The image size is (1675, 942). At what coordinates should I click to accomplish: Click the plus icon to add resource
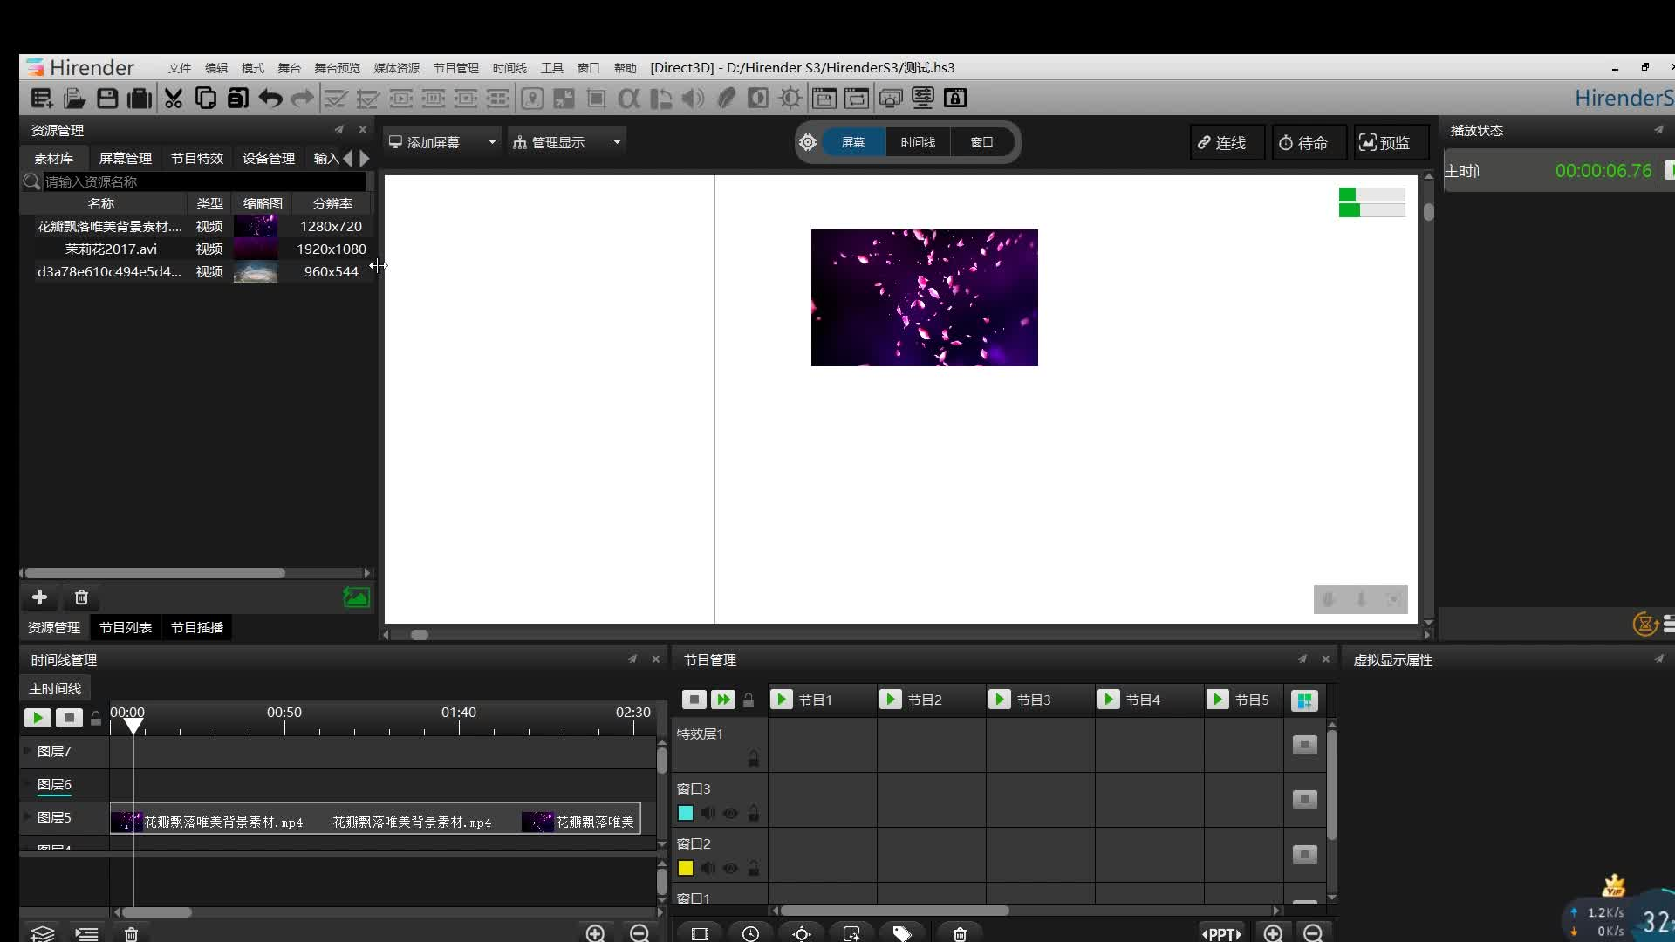tap(39, 597)
